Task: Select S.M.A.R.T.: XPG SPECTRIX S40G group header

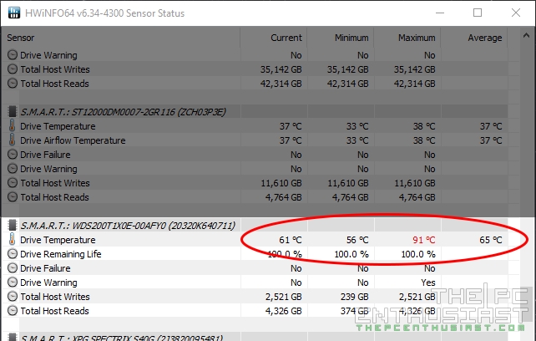Action: [122, 338]
